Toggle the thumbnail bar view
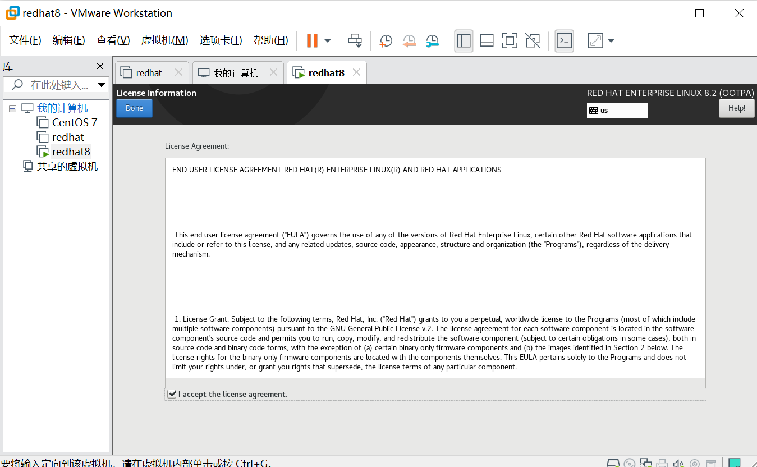 487,40
